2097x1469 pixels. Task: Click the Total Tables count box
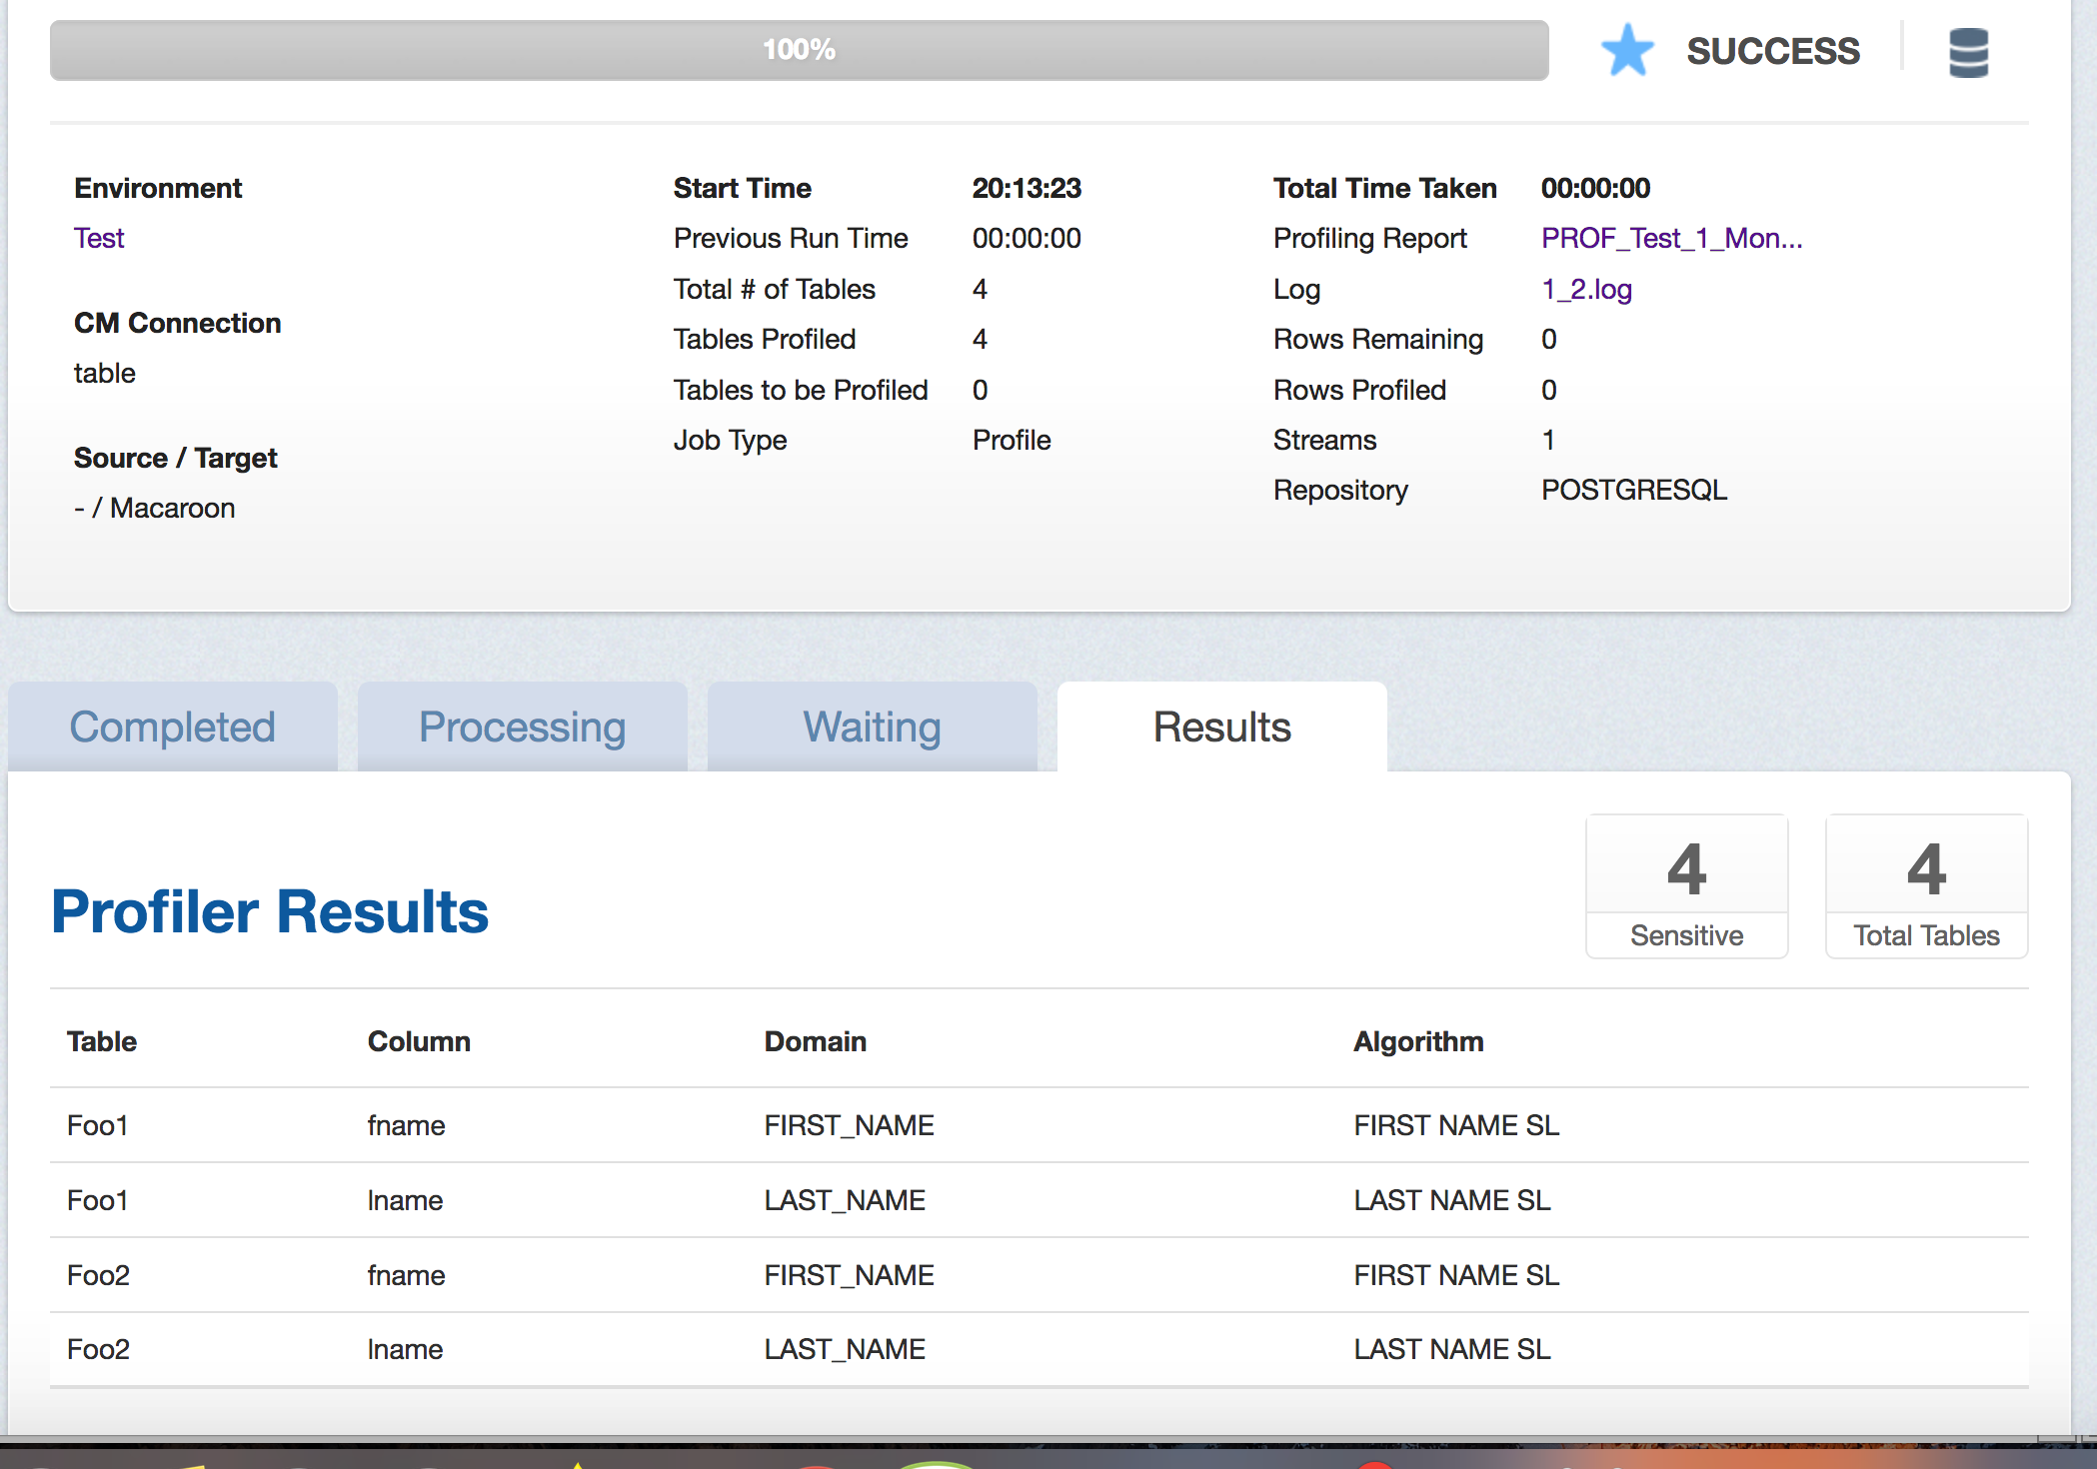[x=1927, y=886]
